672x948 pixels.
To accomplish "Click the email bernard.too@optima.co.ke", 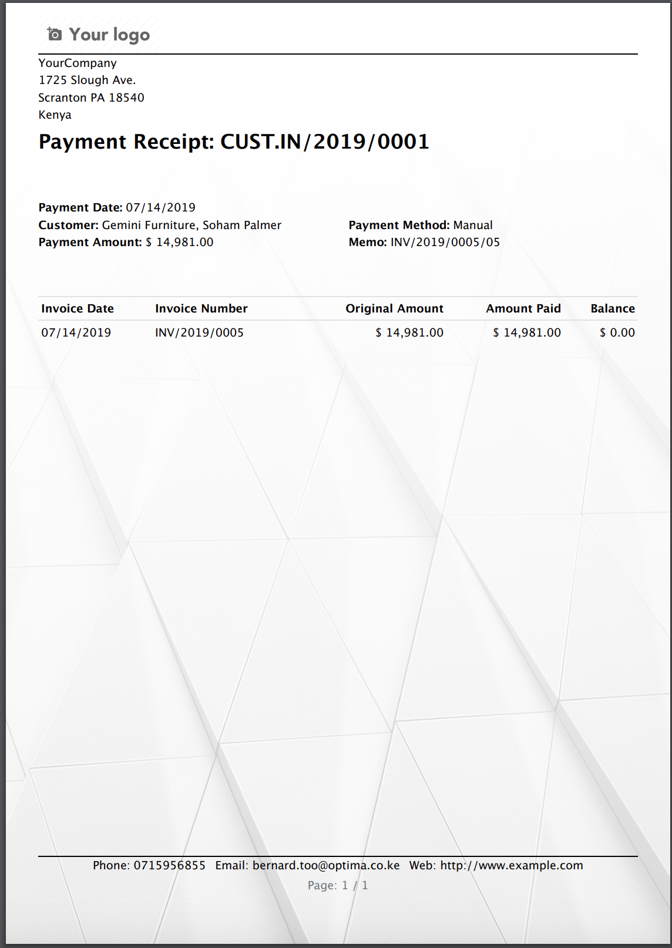I will click(x=326, y=865).
